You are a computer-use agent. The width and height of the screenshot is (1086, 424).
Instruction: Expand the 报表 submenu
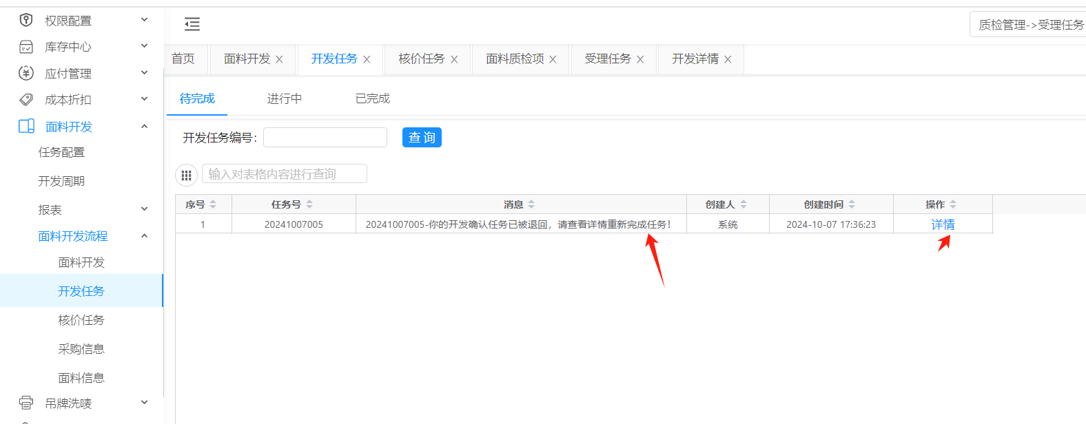pos(145,209)
